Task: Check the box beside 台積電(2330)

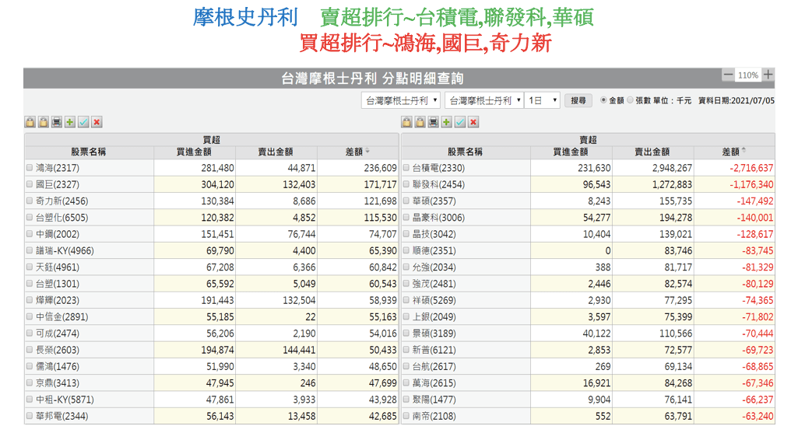Action: point(406,168)
